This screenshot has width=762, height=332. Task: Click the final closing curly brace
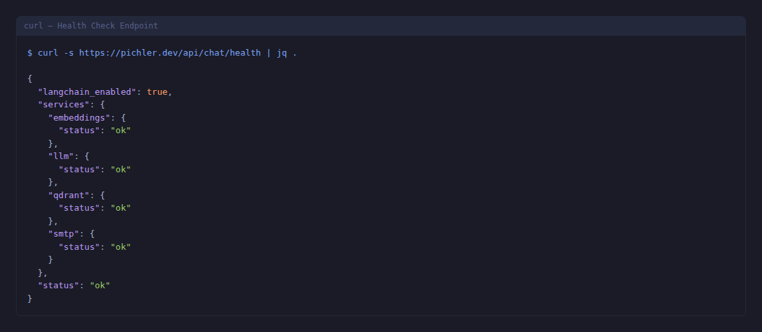[30, 298]
